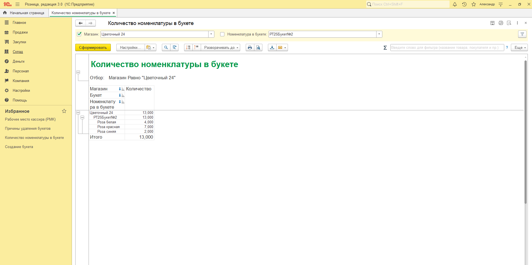The width and height of the screenshot is (532, 265).
Task: Uncheck the Магазин filter checkbox
Action: (79, 34)
